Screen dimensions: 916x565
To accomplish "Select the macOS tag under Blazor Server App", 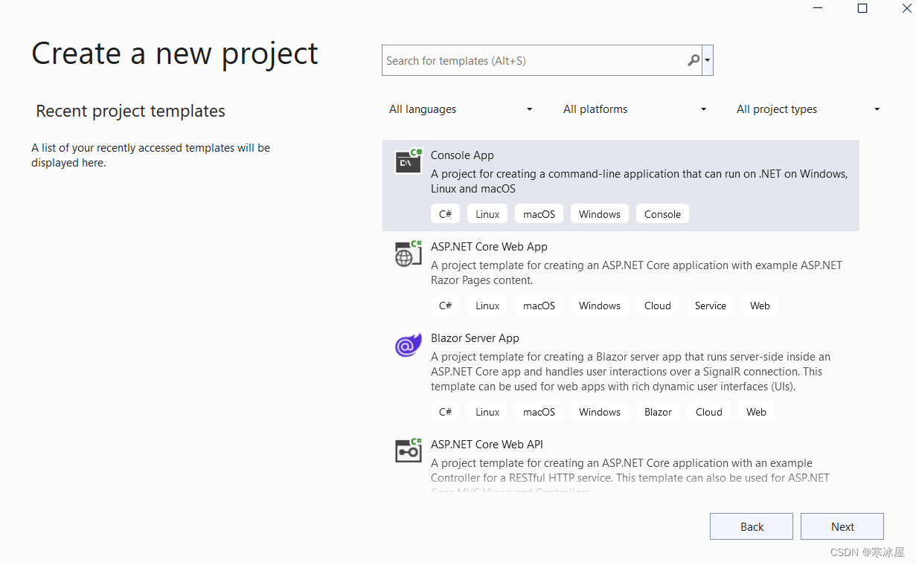I will pyautogui.click(x=539, y=411).
